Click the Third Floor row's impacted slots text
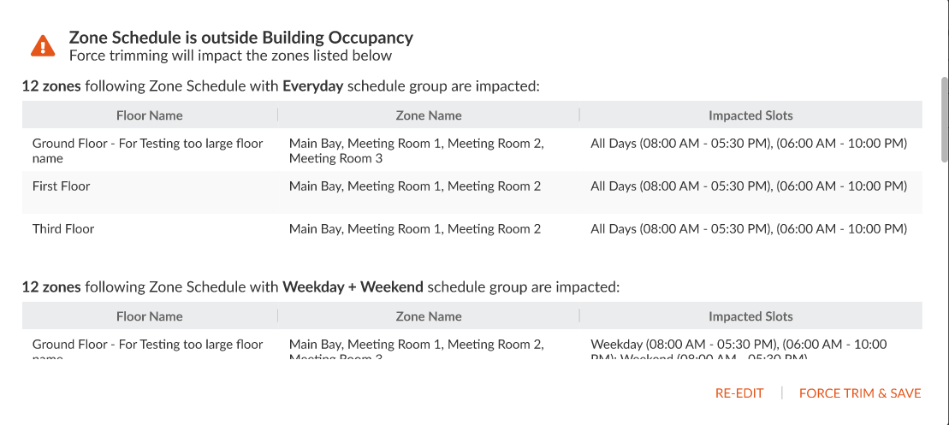The height and width of the screenshot is (425, 949). [749, 229]
